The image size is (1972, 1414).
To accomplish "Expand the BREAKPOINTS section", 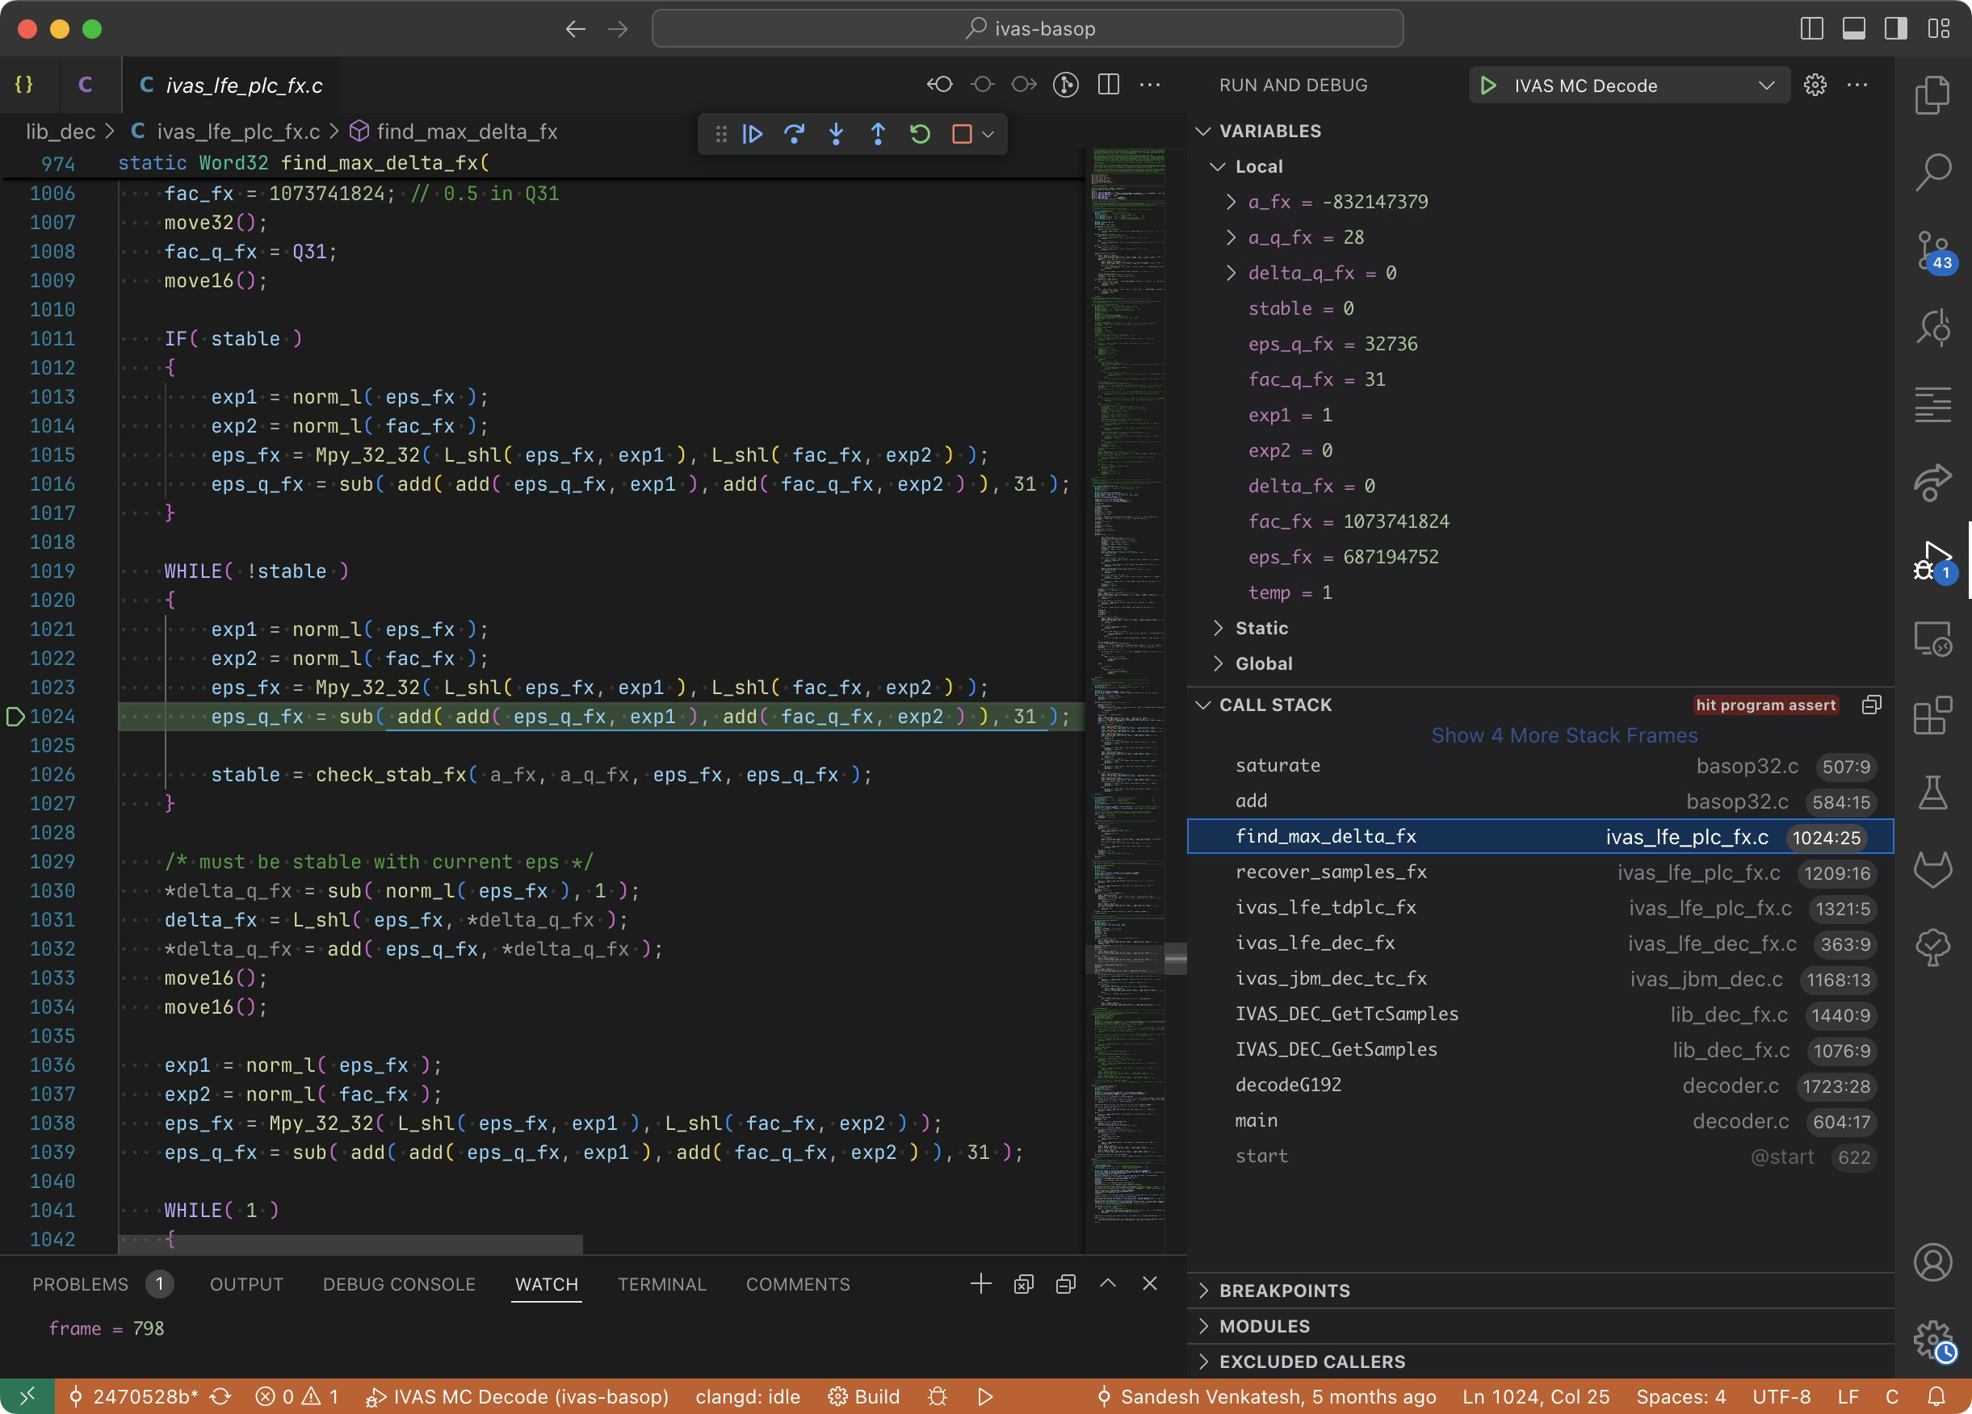I will coord(1283,1291).
